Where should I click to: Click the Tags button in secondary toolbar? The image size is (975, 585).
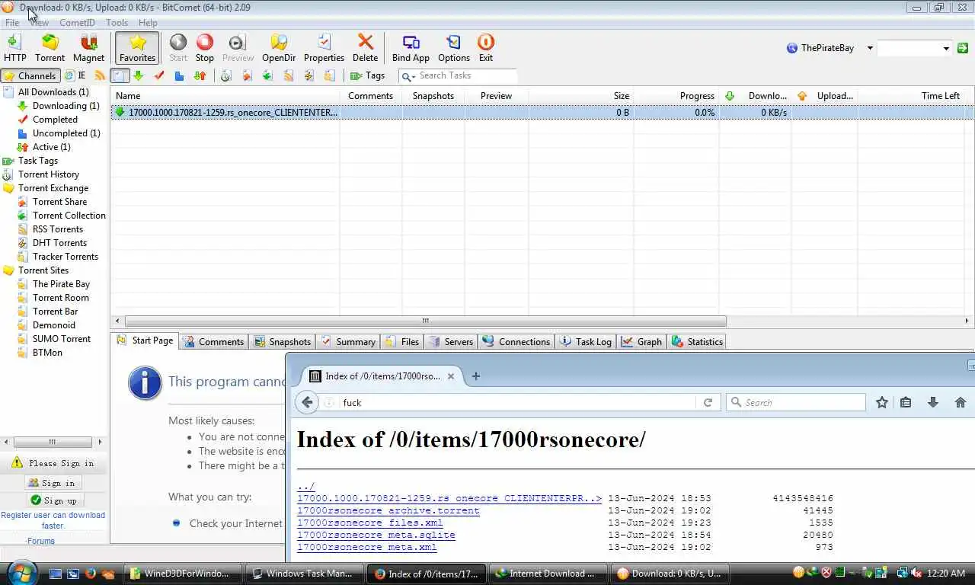click(x=367, y=75)
